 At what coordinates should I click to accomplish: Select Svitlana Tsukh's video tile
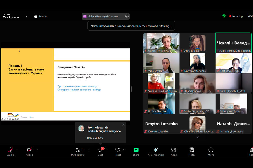point(161,83)
